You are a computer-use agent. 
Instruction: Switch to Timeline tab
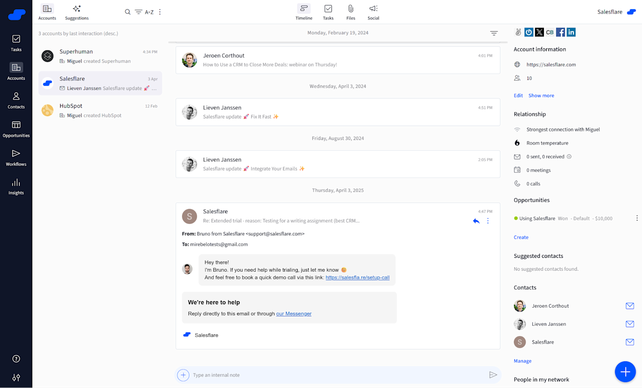click(x=304, y=12)
